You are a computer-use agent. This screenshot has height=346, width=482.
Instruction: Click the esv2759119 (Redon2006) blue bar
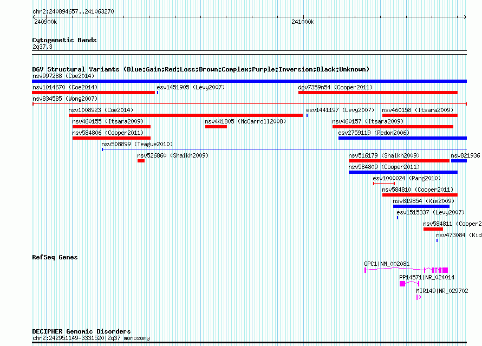coord(403,138)
